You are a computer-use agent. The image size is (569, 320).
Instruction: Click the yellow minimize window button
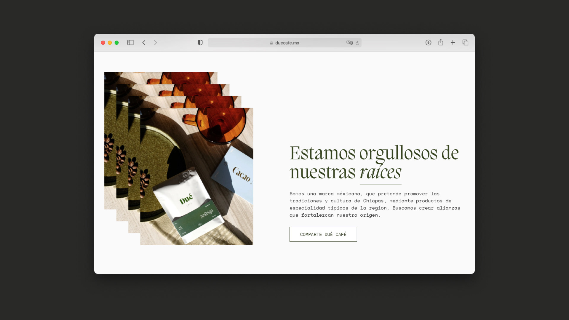(x=110, y=43)
